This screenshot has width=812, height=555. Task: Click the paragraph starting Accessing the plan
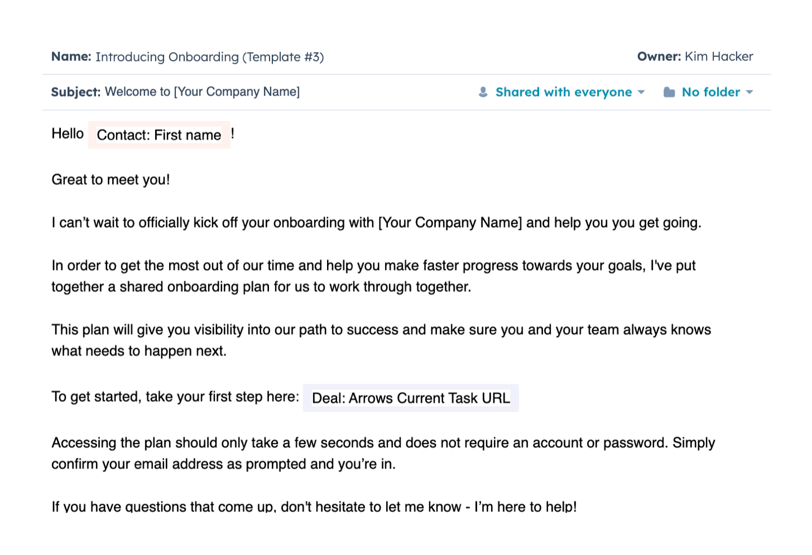tap(383, 453)
